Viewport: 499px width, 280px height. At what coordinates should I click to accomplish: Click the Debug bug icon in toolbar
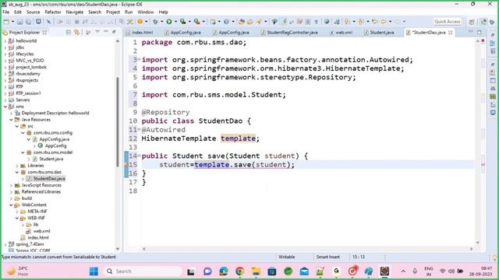pos(155,22)
